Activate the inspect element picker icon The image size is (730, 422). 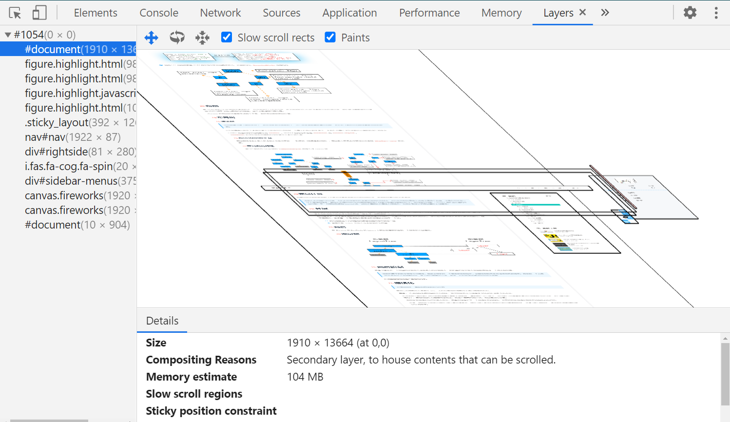coord(15,13)
